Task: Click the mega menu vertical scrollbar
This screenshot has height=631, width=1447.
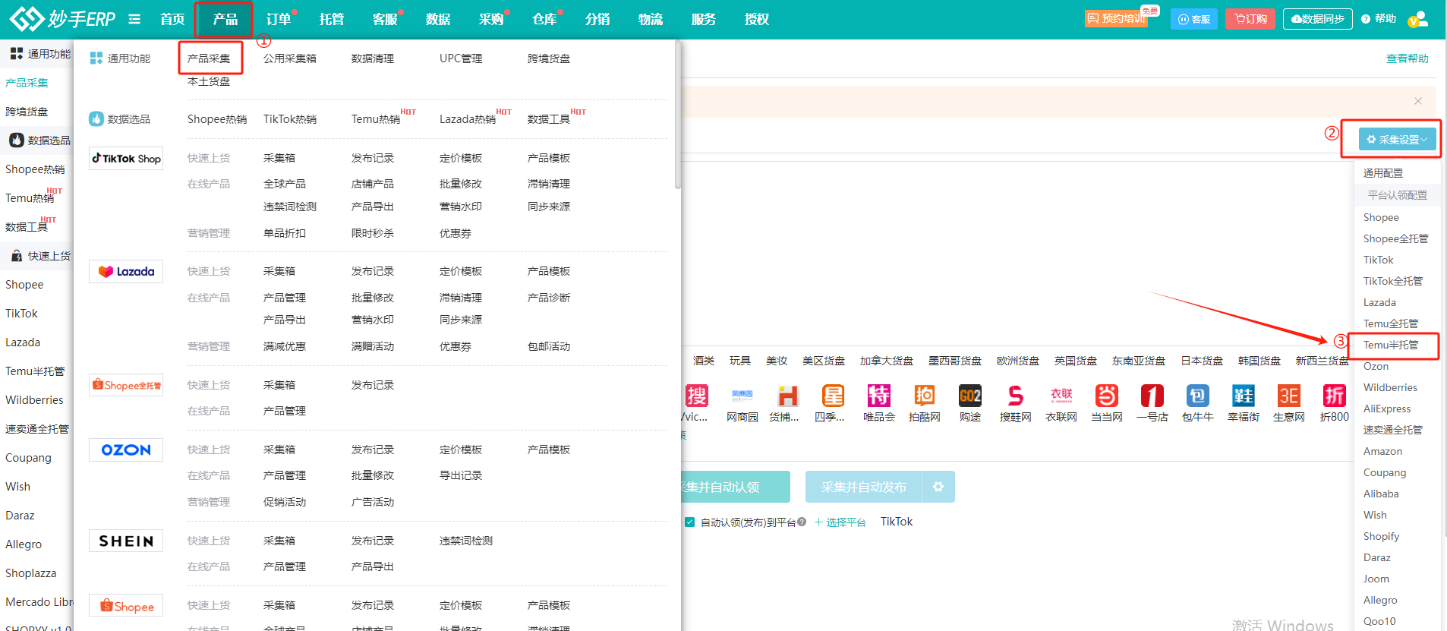Action: tap(677, 114)
